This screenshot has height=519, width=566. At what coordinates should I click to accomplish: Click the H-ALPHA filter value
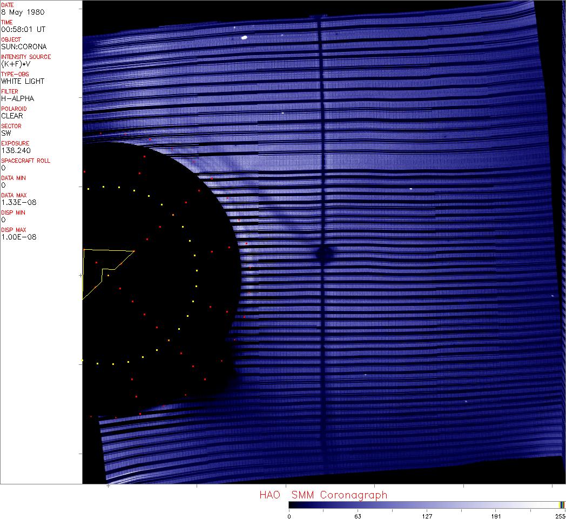tap(17, 98)
